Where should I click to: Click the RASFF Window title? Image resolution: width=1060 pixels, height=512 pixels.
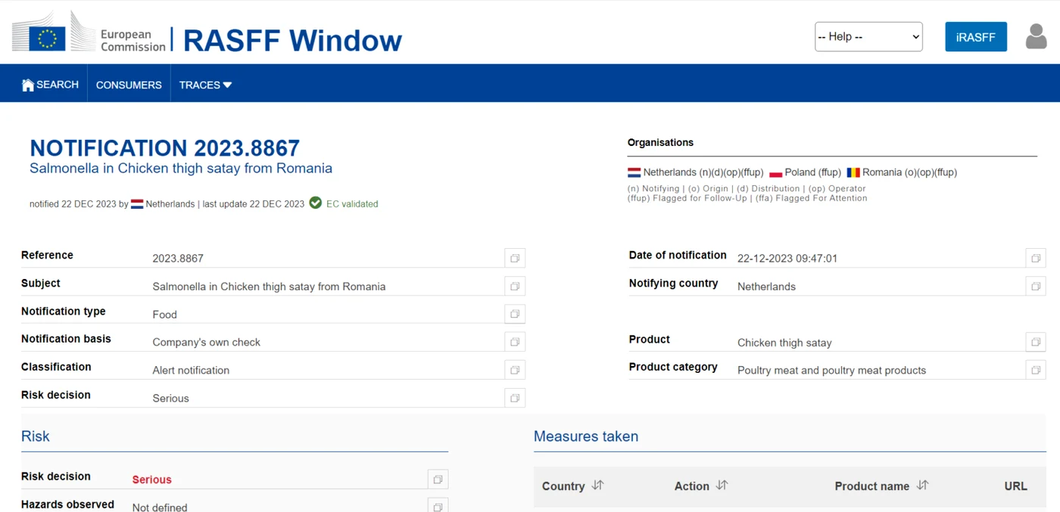292,40
